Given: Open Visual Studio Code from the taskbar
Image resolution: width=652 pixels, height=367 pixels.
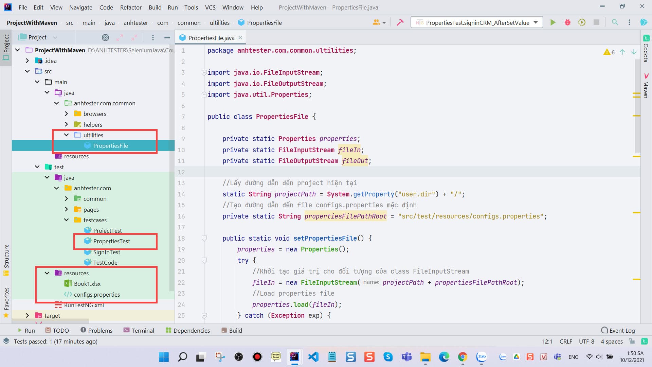Looking at the screenshot, I should pos(313,357).
